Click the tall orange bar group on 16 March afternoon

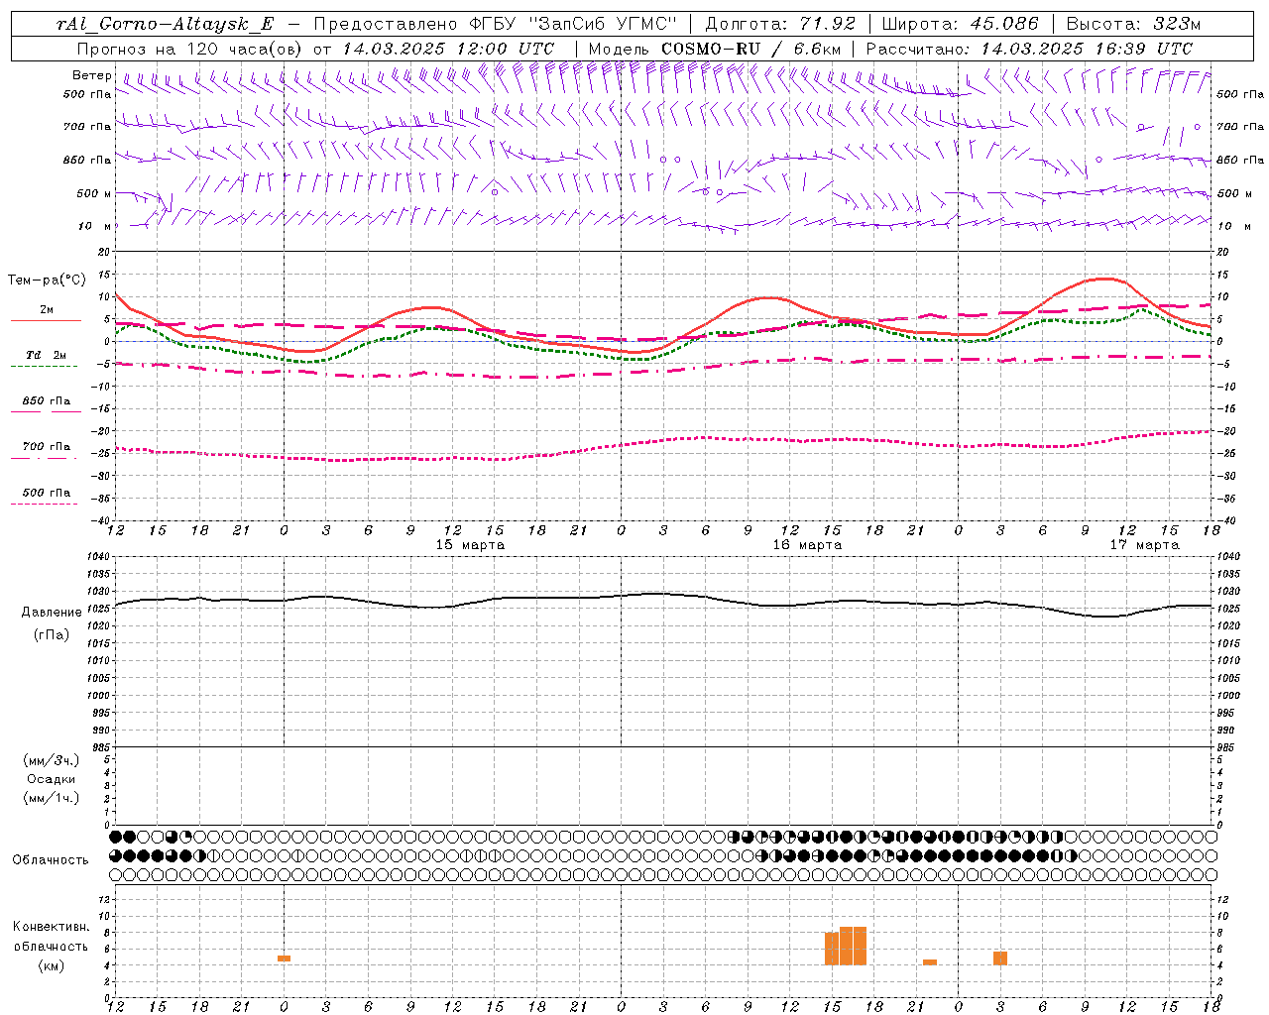tap(846, 946)
